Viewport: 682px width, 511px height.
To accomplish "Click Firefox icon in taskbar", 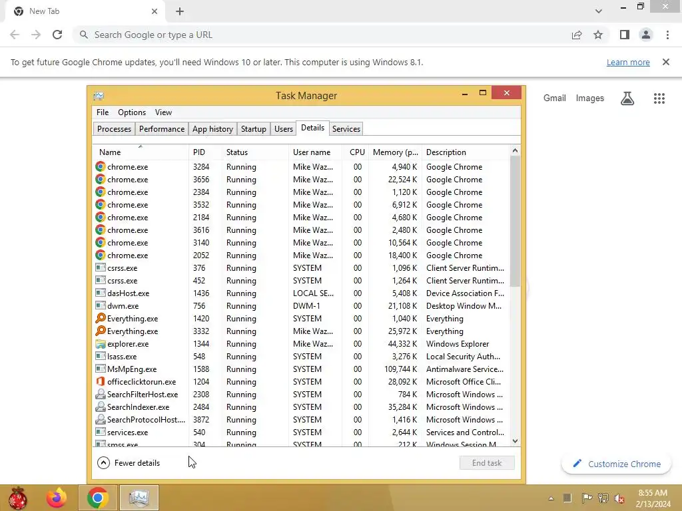I will coord(57,498).
